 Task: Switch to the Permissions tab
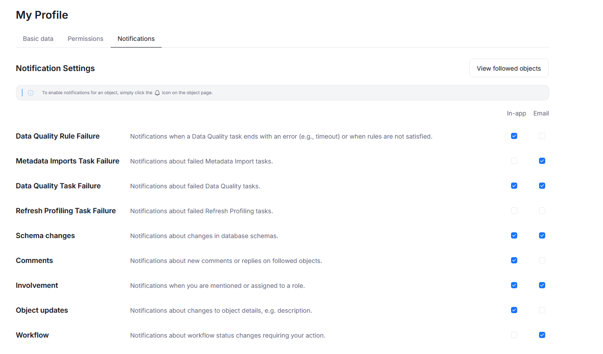(x=85, y=39)
